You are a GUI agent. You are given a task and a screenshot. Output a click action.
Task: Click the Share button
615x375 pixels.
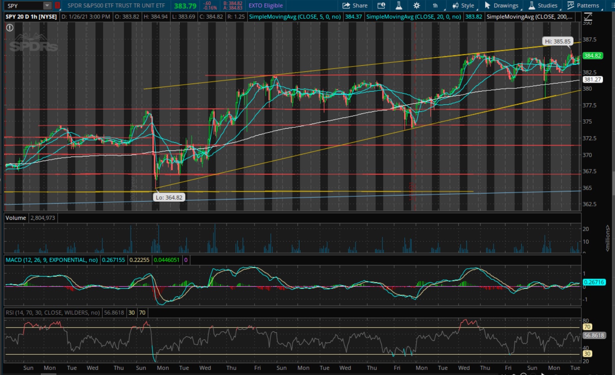pyautogui.click(x=355, y=6)
